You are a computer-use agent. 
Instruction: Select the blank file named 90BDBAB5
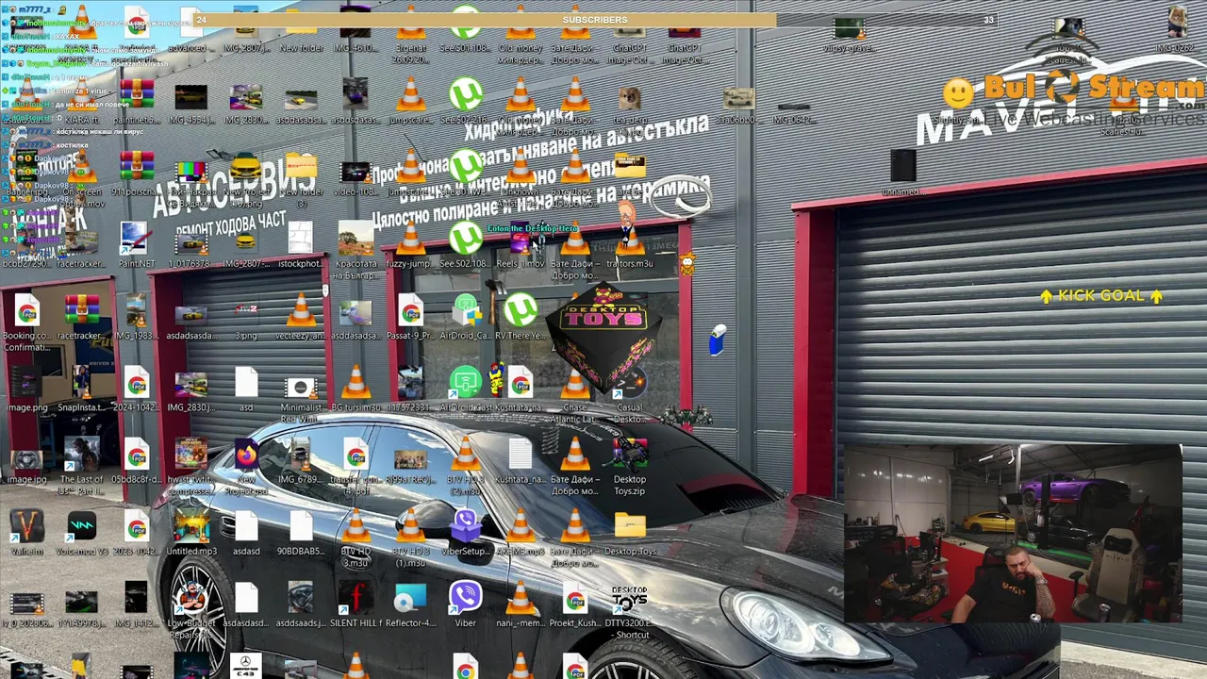click(x=301, y=533)
